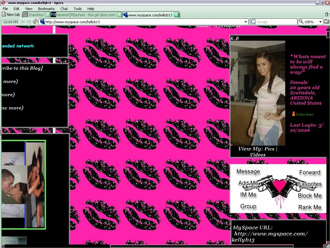Click Add Me in the contact box
The width and height of the screenshot is (330, 248).
coord(248,183)
